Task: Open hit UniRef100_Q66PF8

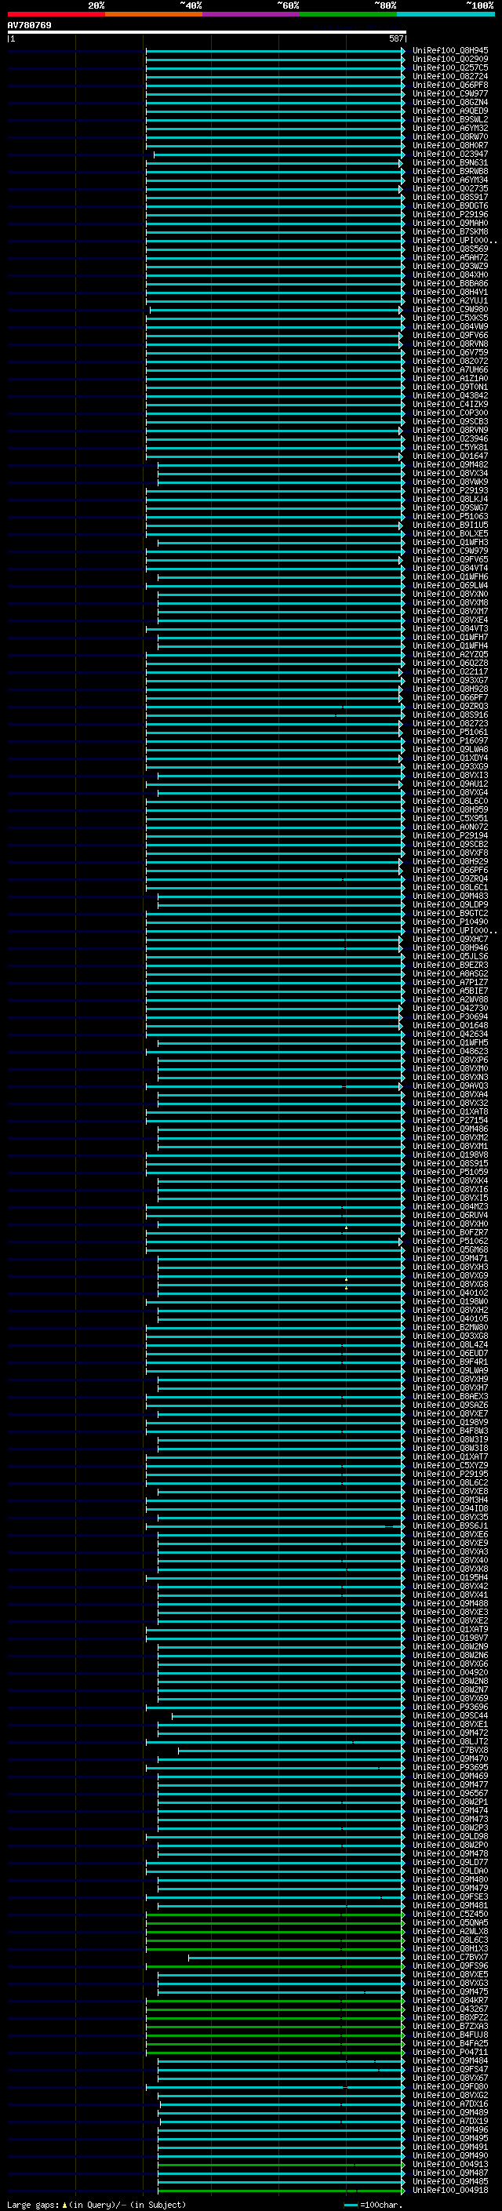Action: pyautogui.click(x=449, y=85)
